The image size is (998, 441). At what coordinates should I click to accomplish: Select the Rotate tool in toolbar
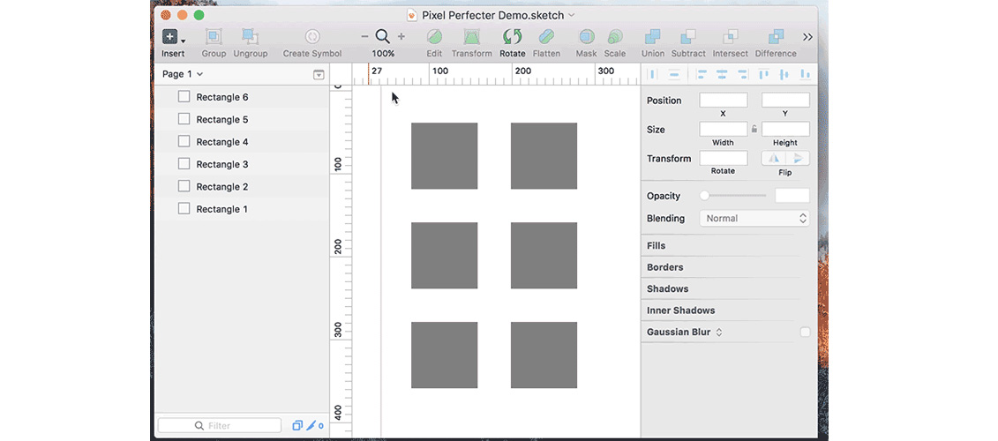[512, 37]
